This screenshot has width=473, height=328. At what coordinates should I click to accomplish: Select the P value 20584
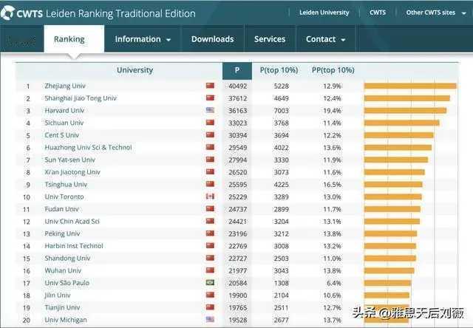click(238, 283)
